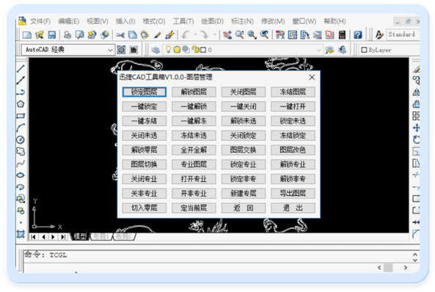Click the workspace settings gear icon
This screenshot has height=292, width=435.
pyautogui.click(x=121, y=50)
